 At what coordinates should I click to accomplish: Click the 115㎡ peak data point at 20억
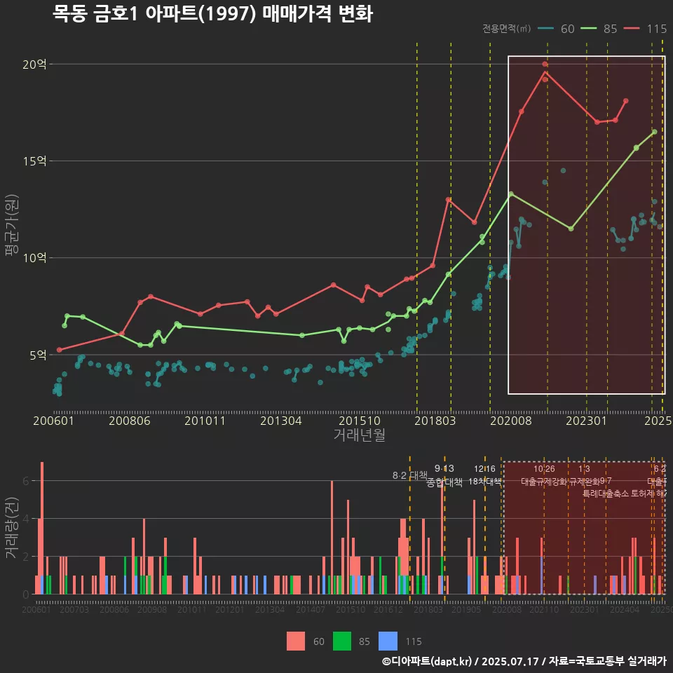pyautogui.click(x=545, y=64)
